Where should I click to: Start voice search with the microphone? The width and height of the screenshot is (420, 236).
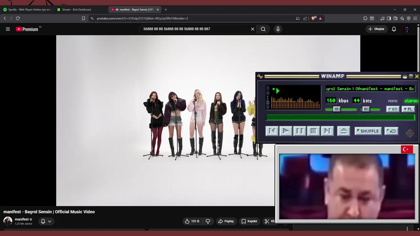(278, 29)
